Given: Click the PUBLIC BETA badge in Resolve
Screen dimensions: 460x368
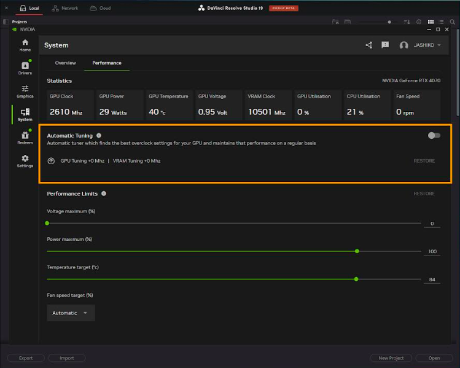Looking at the screenshot, I should [283, 8].
